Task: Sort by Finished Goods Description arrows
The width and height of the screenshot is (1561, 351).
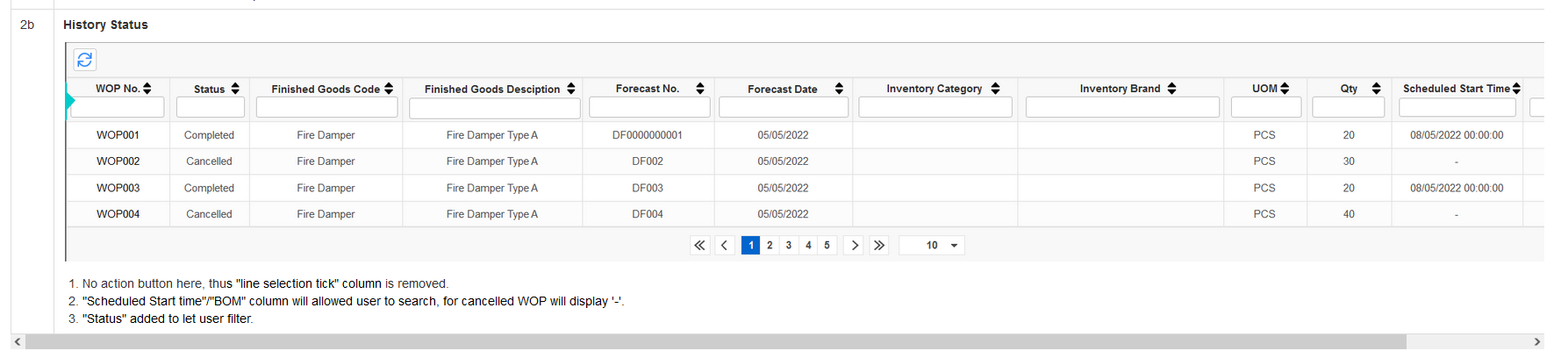Action: coord(571,89)
